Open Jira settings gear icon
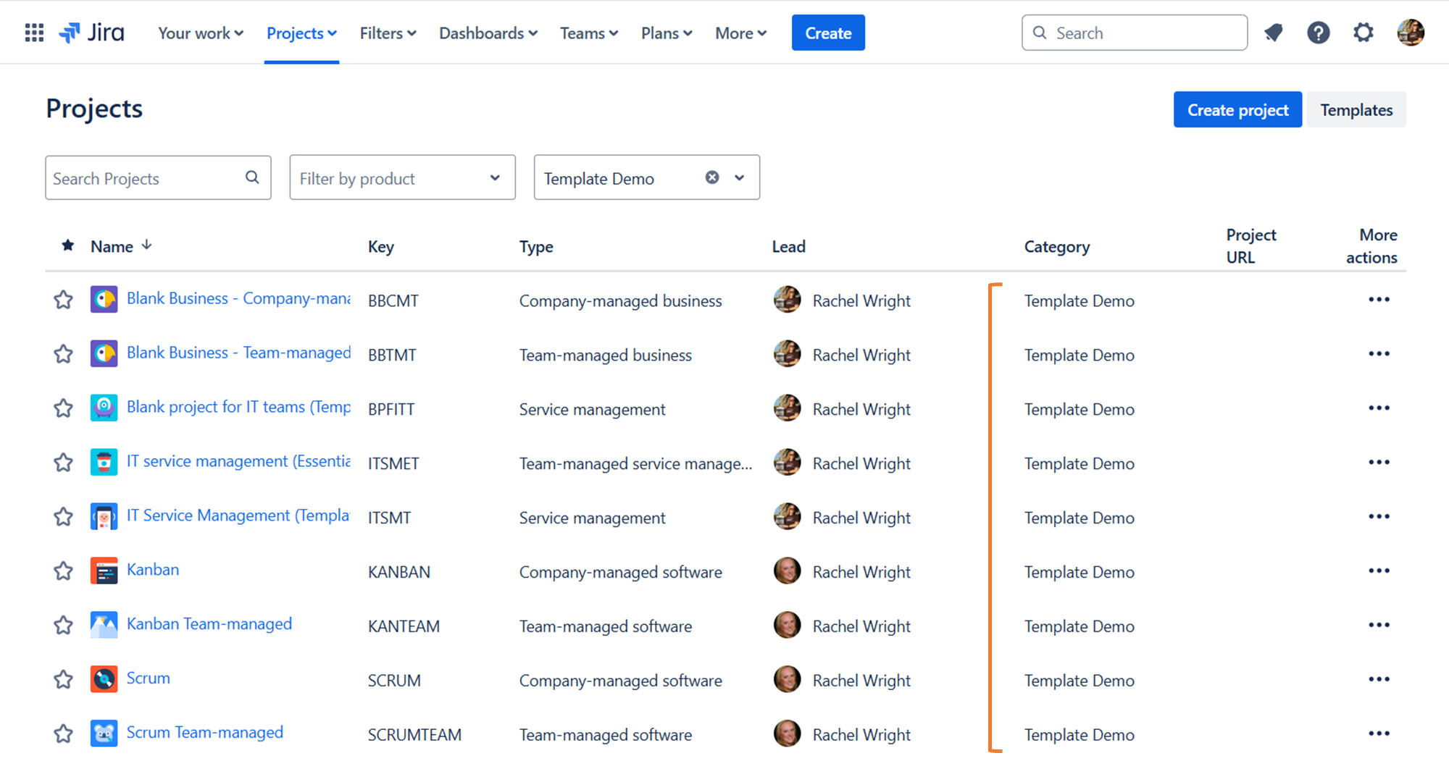The height and width of the screenshot is (774, 1449). tap(1364, 32)
